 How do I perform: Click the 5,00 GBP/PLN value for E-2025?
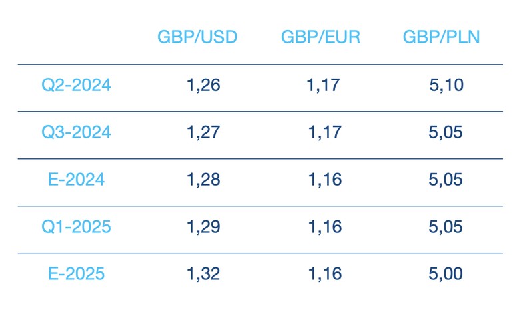tap(446, 274)
